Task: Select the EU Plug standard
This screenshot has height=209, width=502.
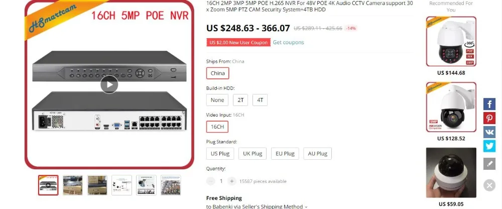Action: click(x=285, y=154)
